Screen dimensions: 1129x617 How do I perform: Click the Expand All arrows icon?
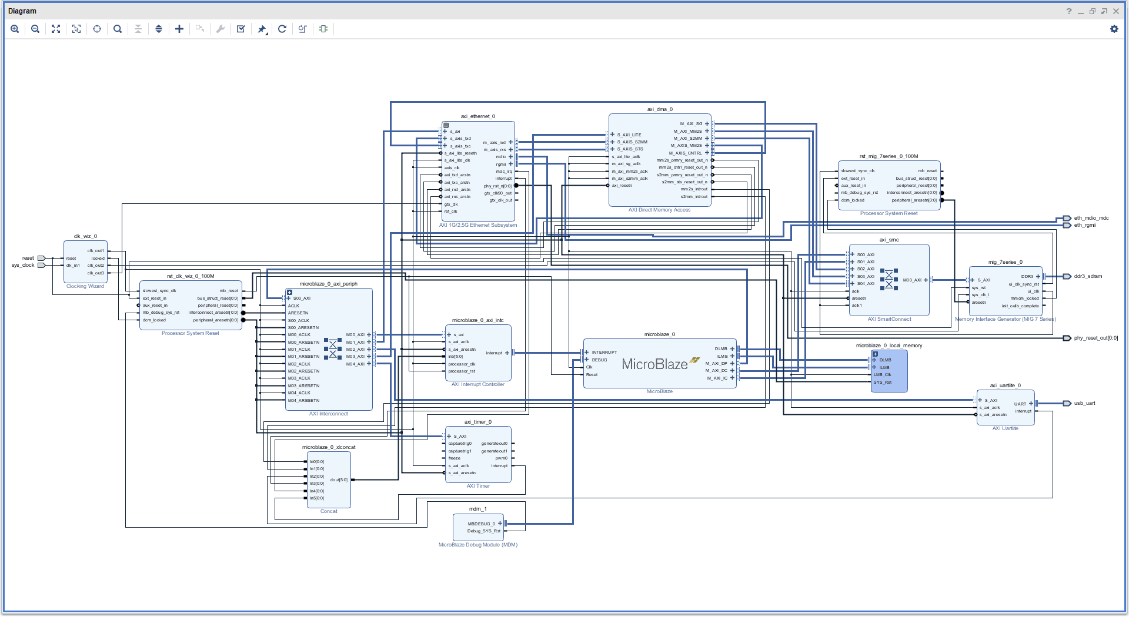pos(159,29)
